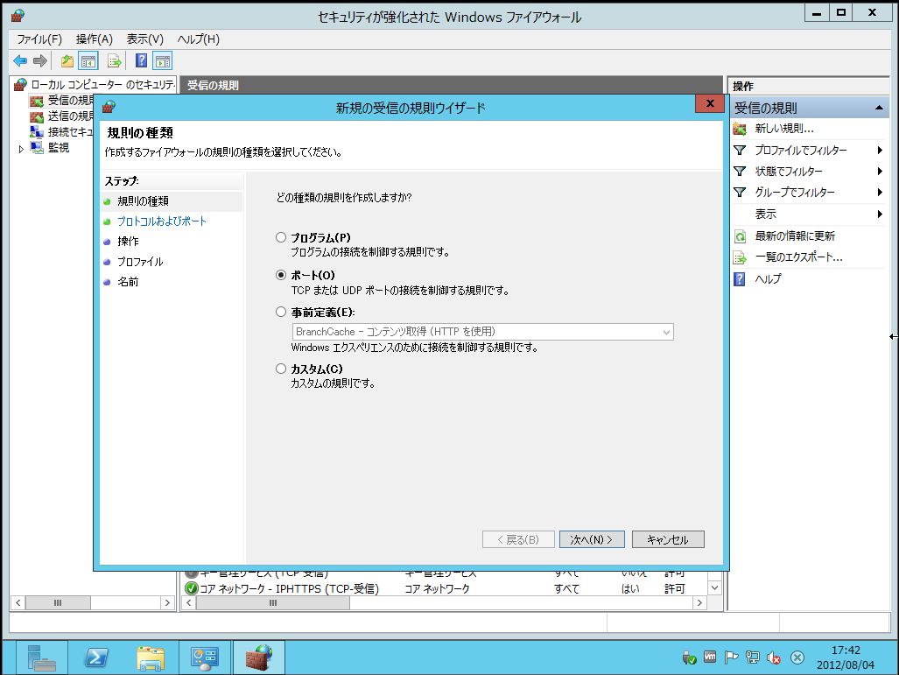Click the Export list toolbar icon
899x675 pixels.
point(114,60)
